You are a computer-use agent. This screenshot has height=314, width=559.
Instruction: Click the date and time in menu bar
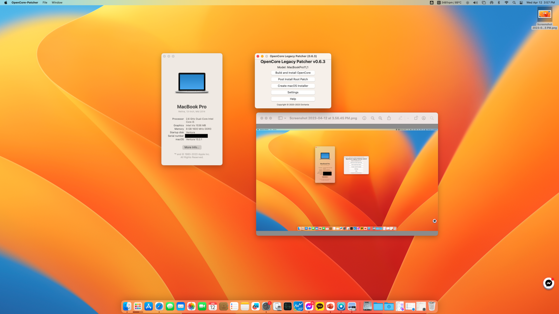(541, 3)
